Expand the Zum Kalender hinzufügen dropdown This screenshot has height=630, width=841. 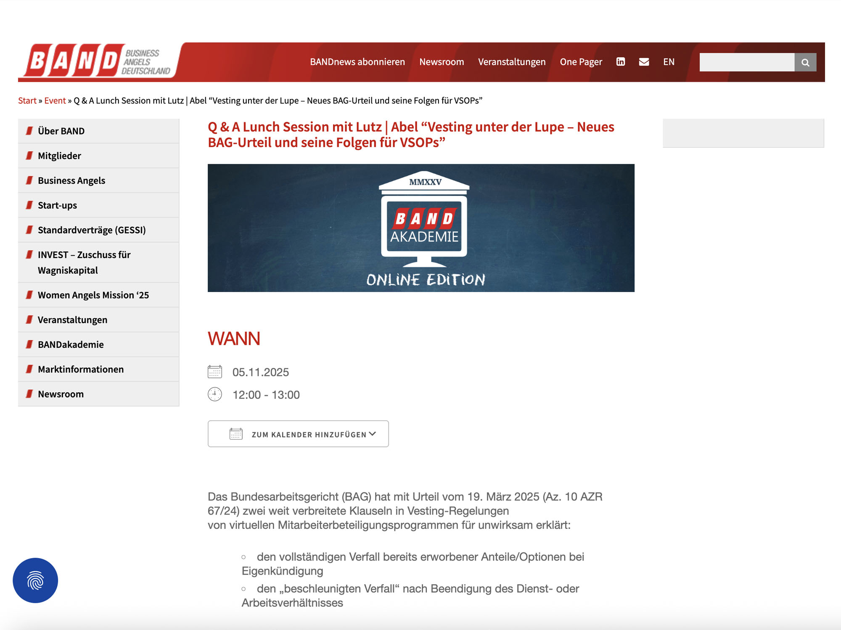298,434
